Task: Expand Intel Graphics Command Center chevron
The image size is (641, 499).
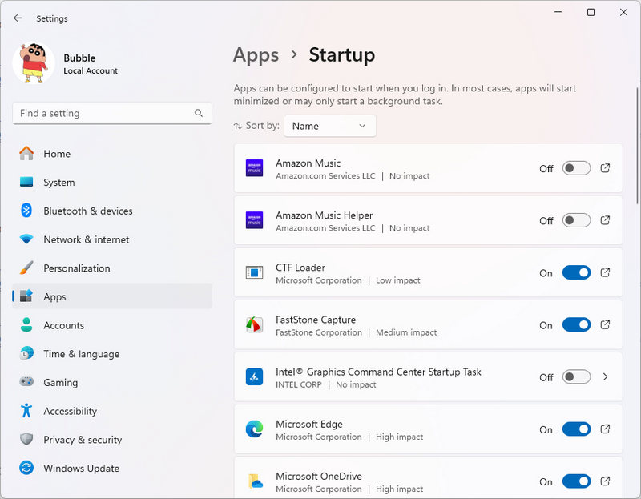Action: point(606,376)
